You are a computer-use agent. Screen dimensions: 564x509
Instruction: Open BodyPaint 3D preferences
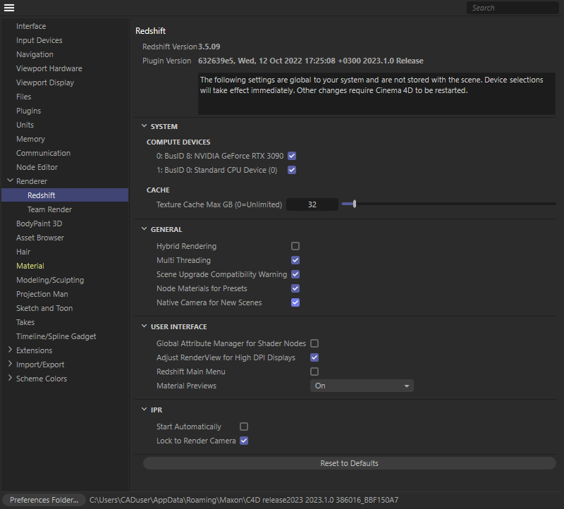pyautogui.click(x=39, y=223)
